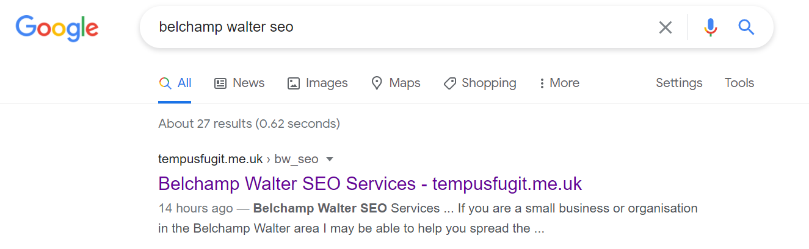Click the News tab newspaper icon
Image resolution: width=809 pixels, height=249 pixels.
pos(220,83)
